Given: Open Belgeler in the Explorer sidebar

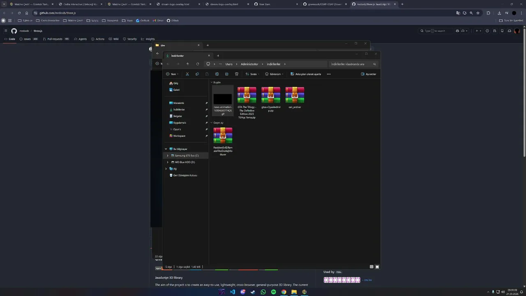Looking at the screenshot, I should click(x=178, y=116).
